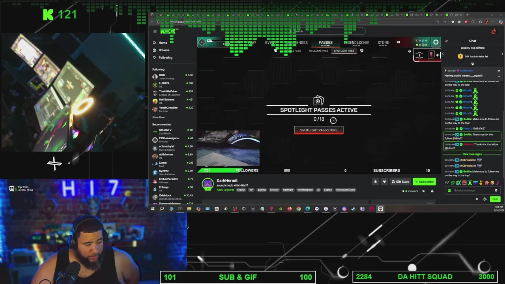
Task: Collapse the chat panel with arrow icon
Action: 447,41
